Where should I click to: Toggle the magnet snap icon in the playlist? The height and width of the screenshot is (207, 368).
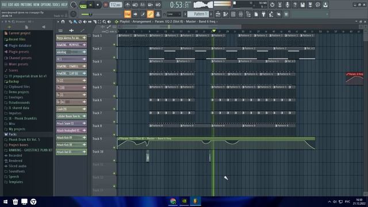click(x=63, y=22)
